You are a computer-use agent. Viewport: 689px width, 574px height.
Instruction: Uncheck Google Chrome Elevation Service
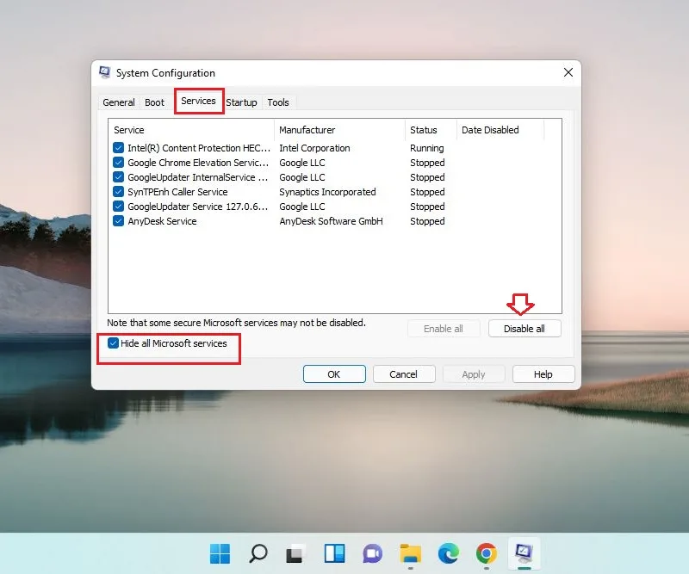(118, 163)
